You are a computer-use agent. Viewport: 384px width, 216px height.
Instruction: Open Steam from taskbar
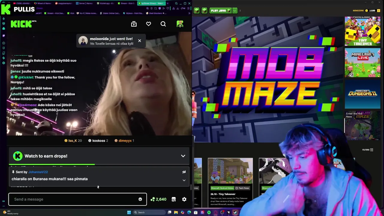point(235,212)
